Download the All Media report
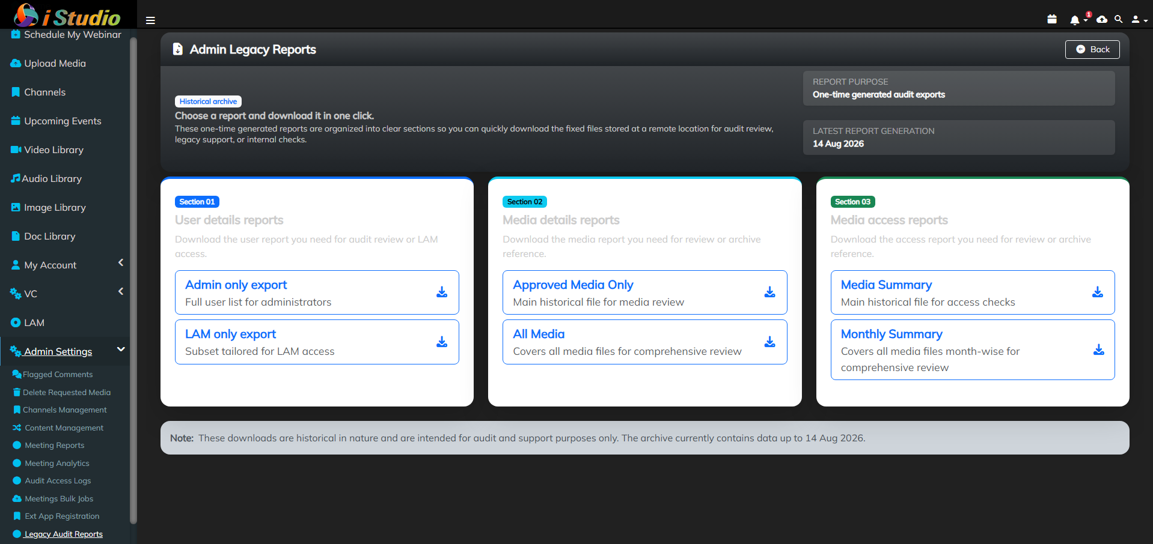This screenshot has height=544, width=1153. (769, 342)
